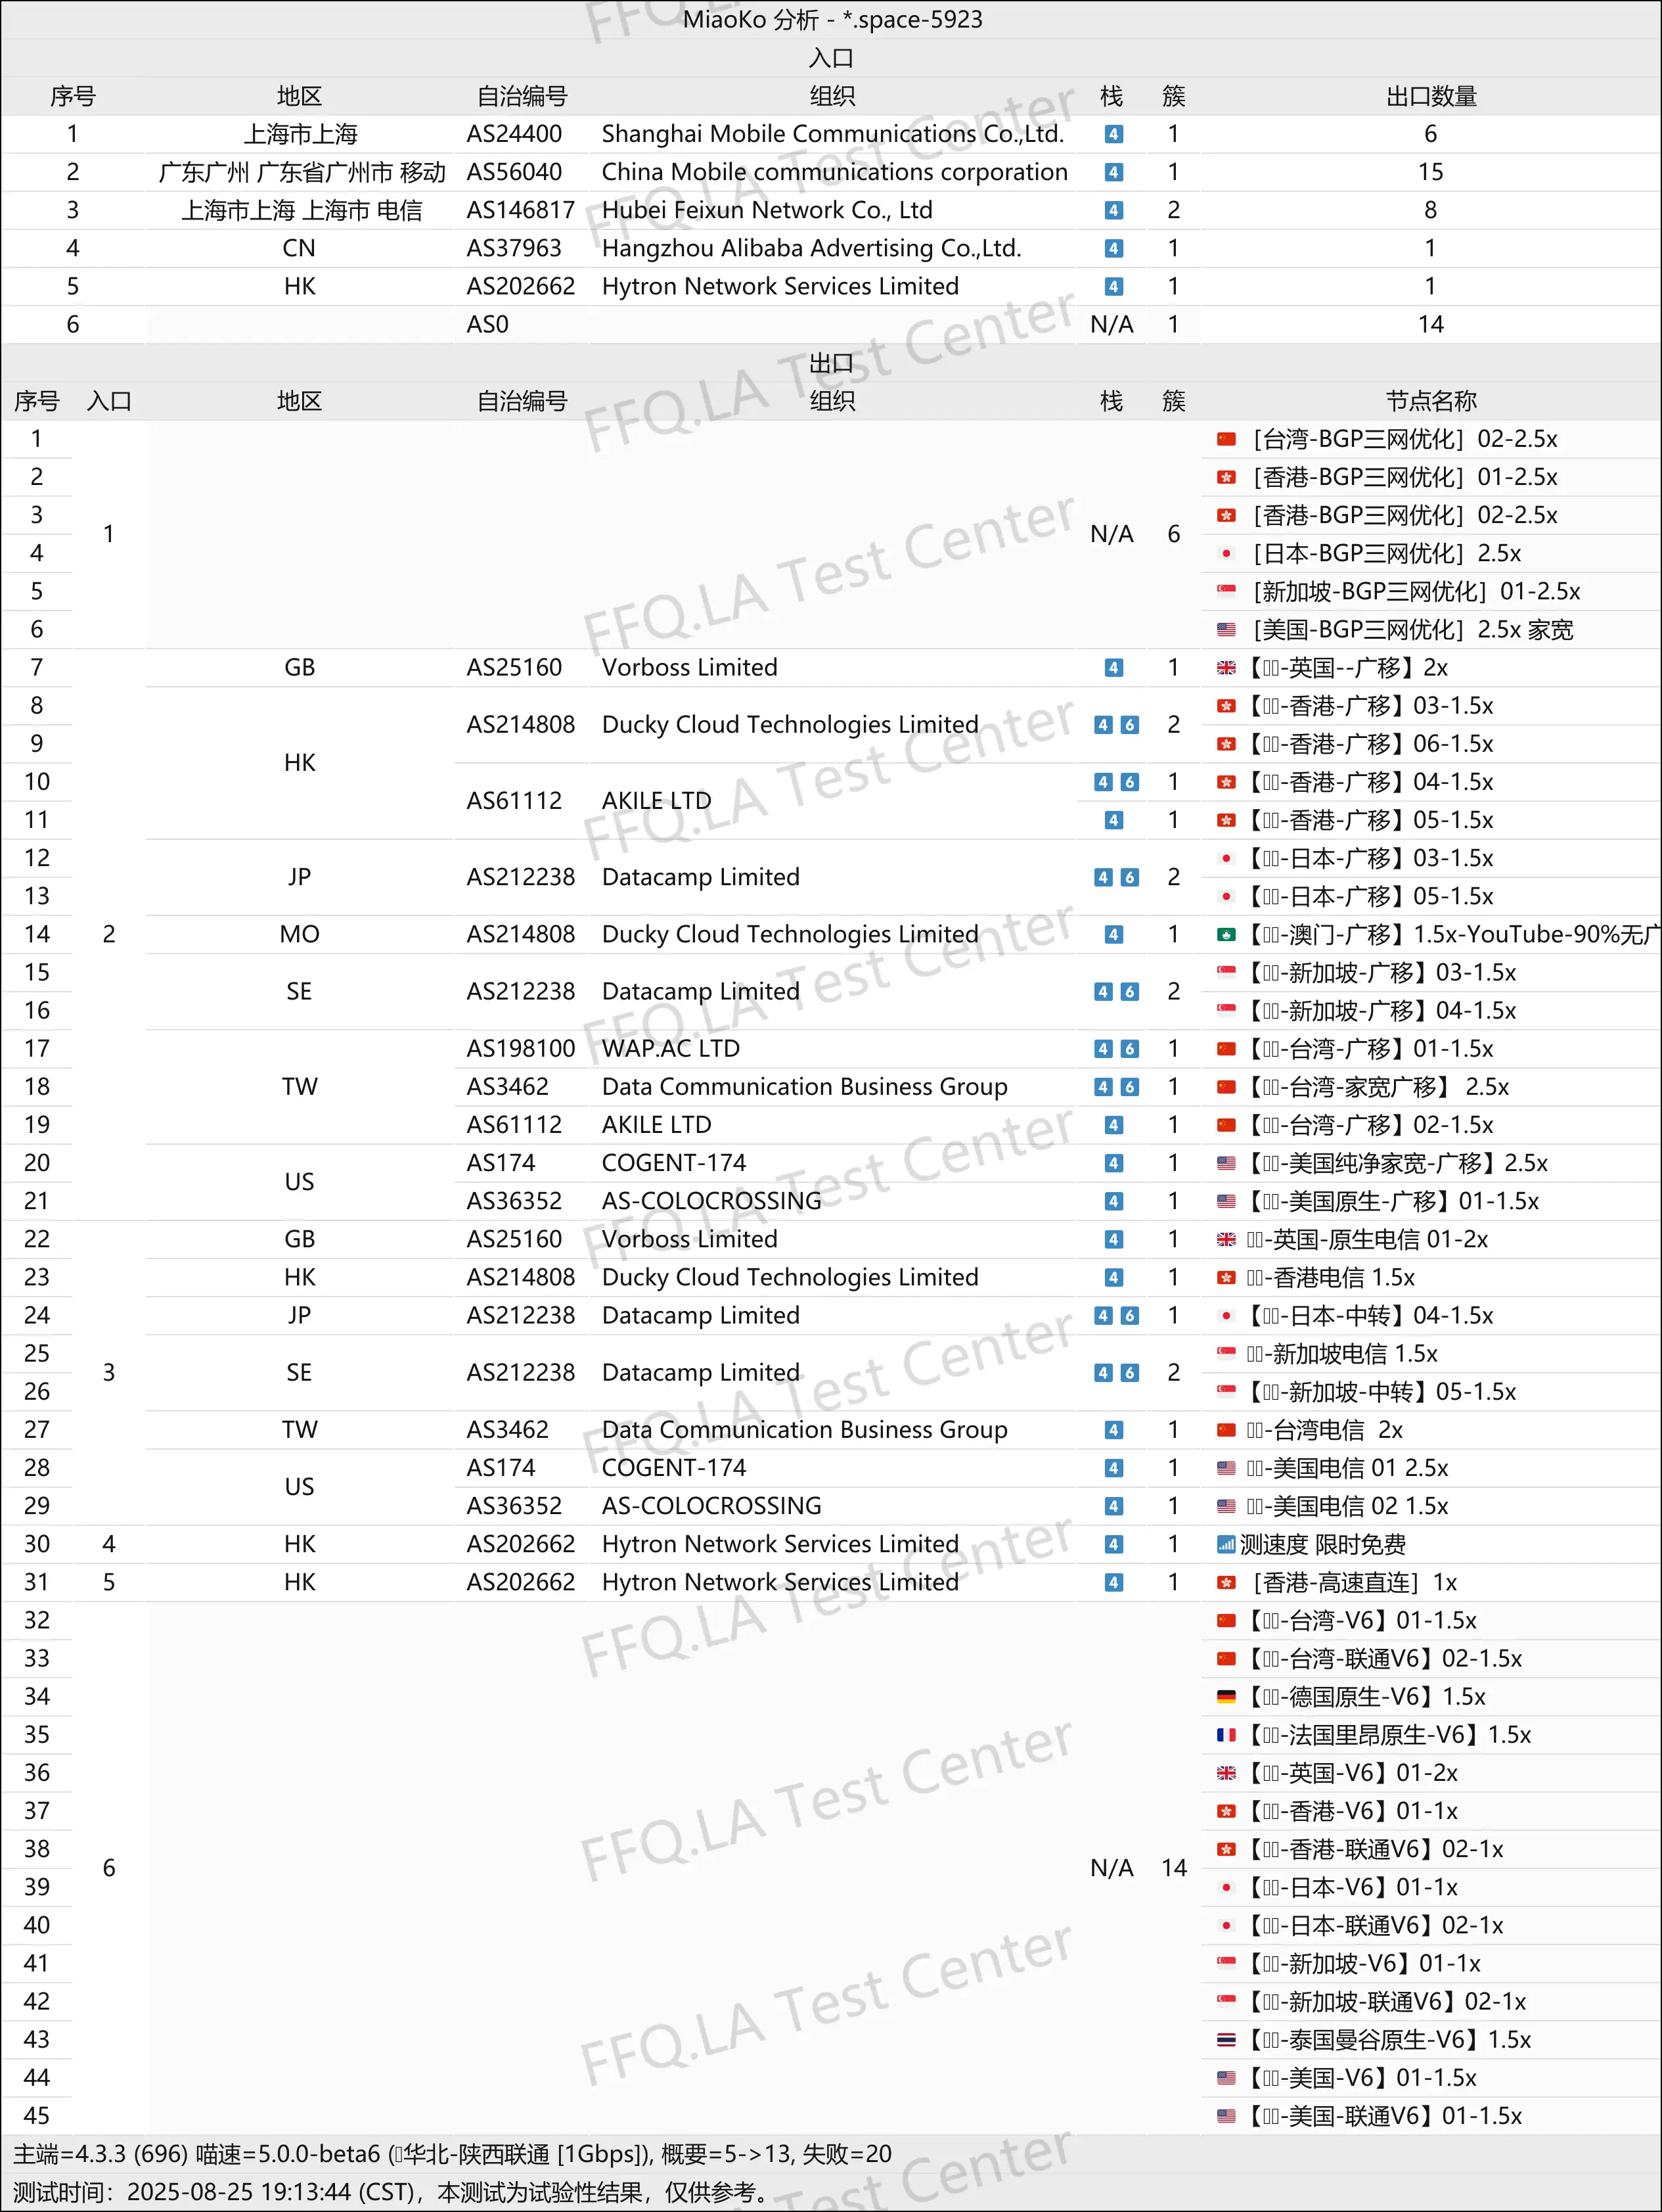Click node name '-美国电信 01 2.5x'
The width and height of the screenshot is (1662, 2212).
tap(1347, 1467)
